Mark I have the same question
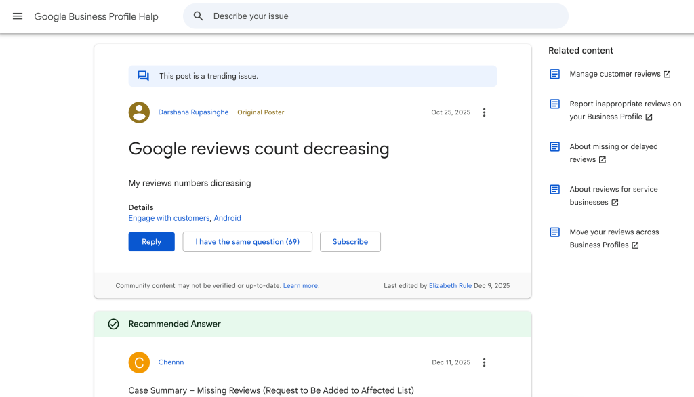Viewport: 694px width, 397px height. pyautogui.click(x=247, y=241)
